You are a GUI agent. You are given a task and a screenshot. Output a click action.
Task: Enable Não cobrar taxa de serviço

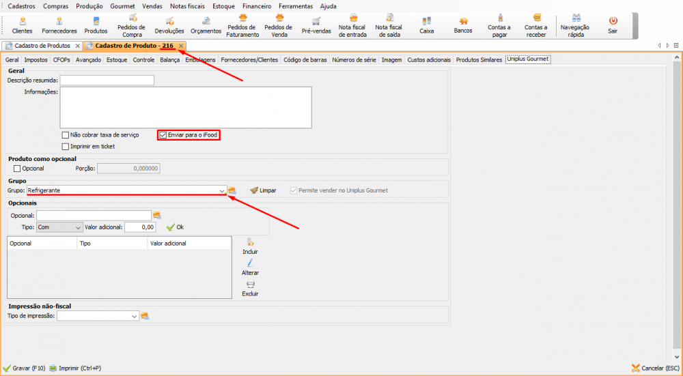pos(66,135)
